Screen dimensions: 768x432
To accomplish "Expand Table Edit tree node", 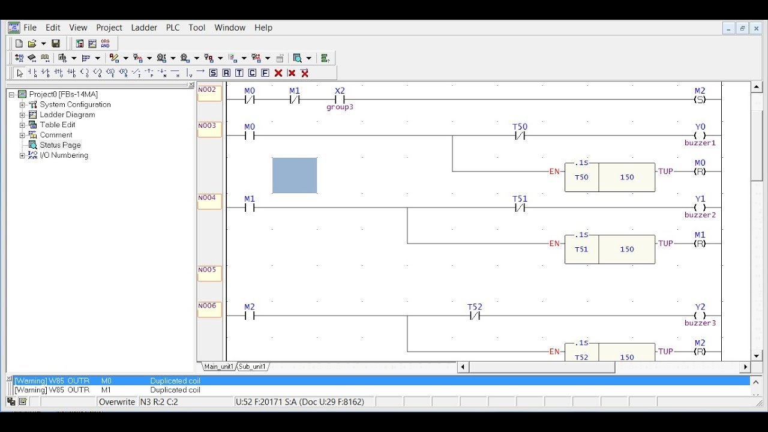I will point(22,125).
